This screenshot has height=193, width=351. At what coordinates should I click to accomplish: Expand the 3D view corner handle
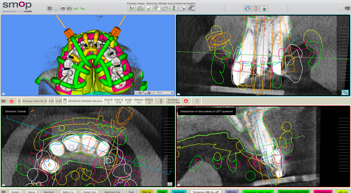click(x=3, y=94)
